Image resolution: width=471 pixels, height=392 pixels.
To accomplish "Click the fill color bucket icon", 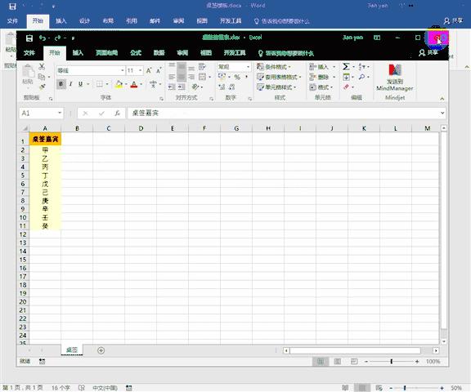I will pos(119,84).
